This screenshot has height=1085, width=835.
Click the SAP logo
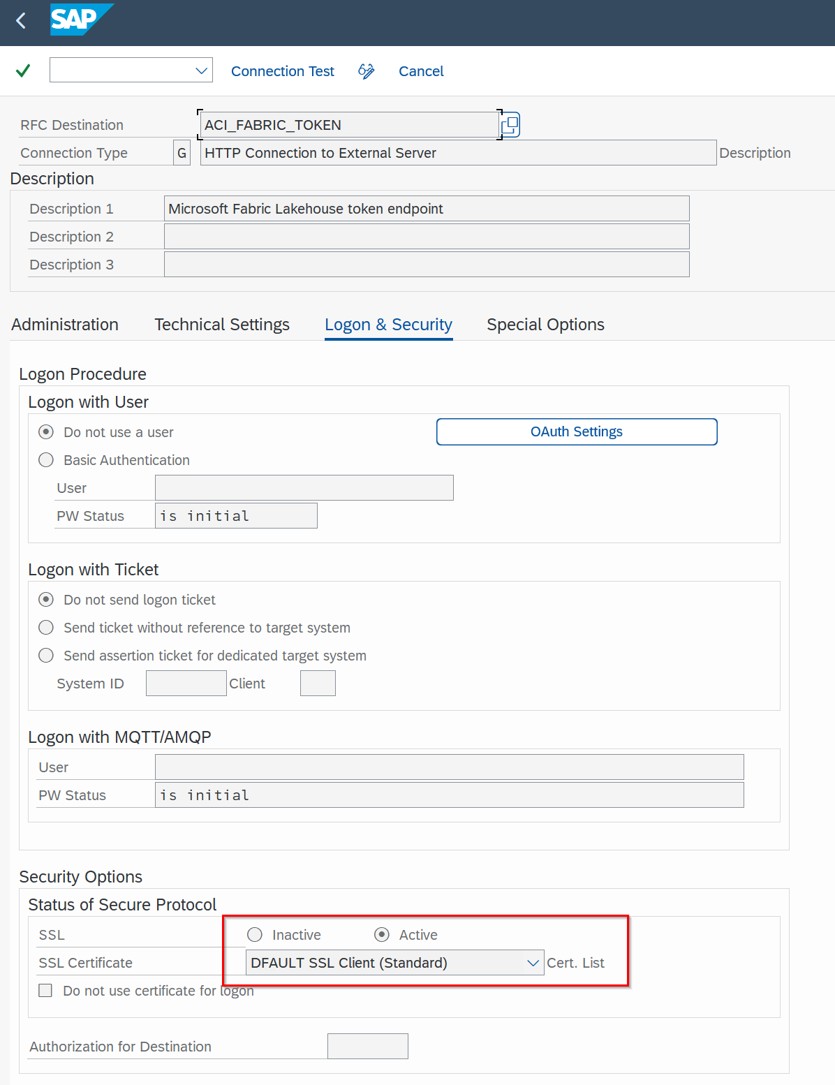(82, 20)
